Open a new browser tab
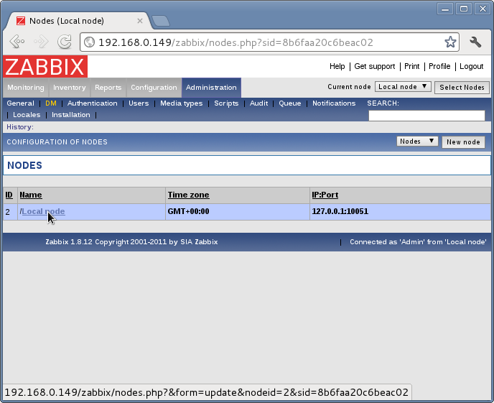This screenshot has height=403, width=494. (161, 21)
